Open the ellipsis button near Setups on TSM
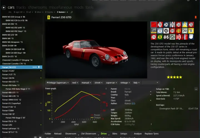Viewport: 200px width, 138px height. 196,89
